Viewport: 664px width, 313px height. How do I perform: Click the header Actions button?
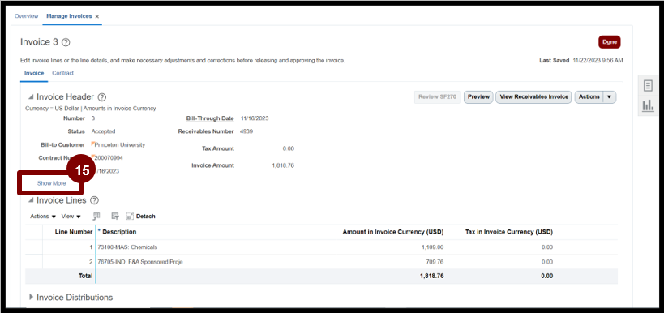[x=589, y=97]
